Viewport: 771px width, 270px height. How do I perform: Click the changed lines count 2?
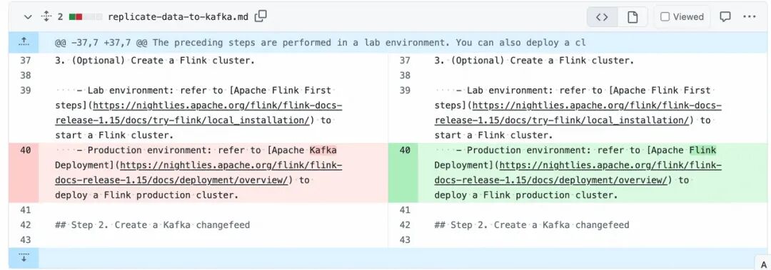point(60,16)
